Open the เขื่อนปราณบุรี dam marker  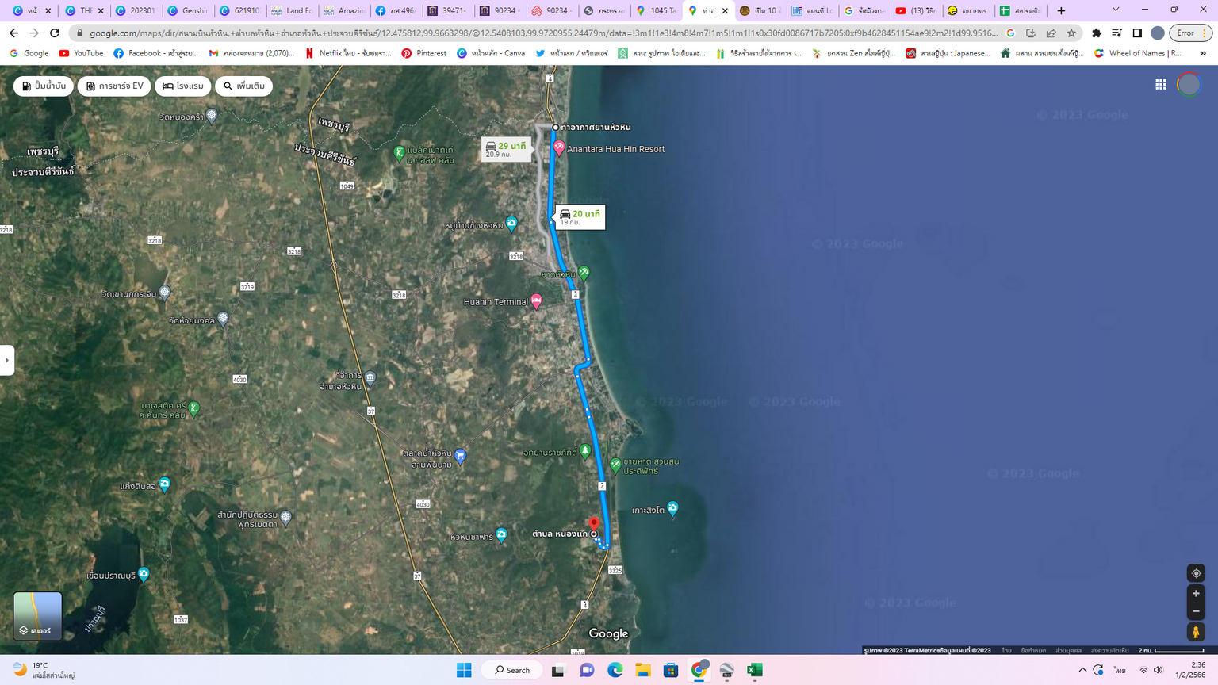click(144, 575)
